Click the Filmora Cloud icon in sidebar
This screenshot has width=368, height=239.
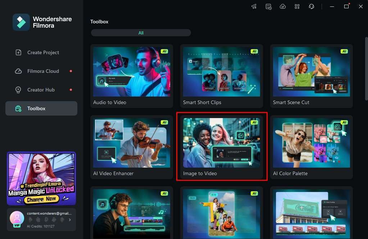click(x=18, y=71)
